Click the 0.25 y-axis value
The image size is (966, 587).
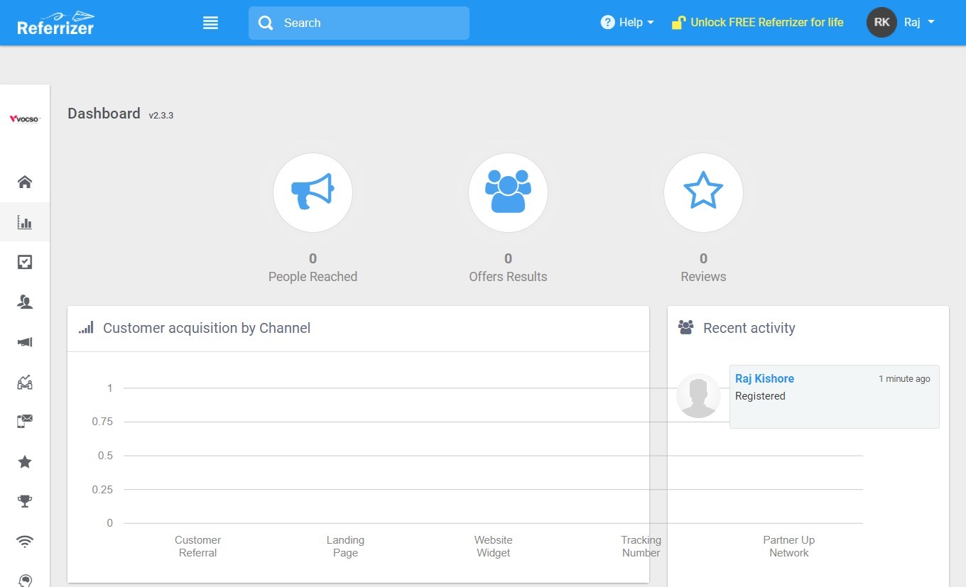102,490
